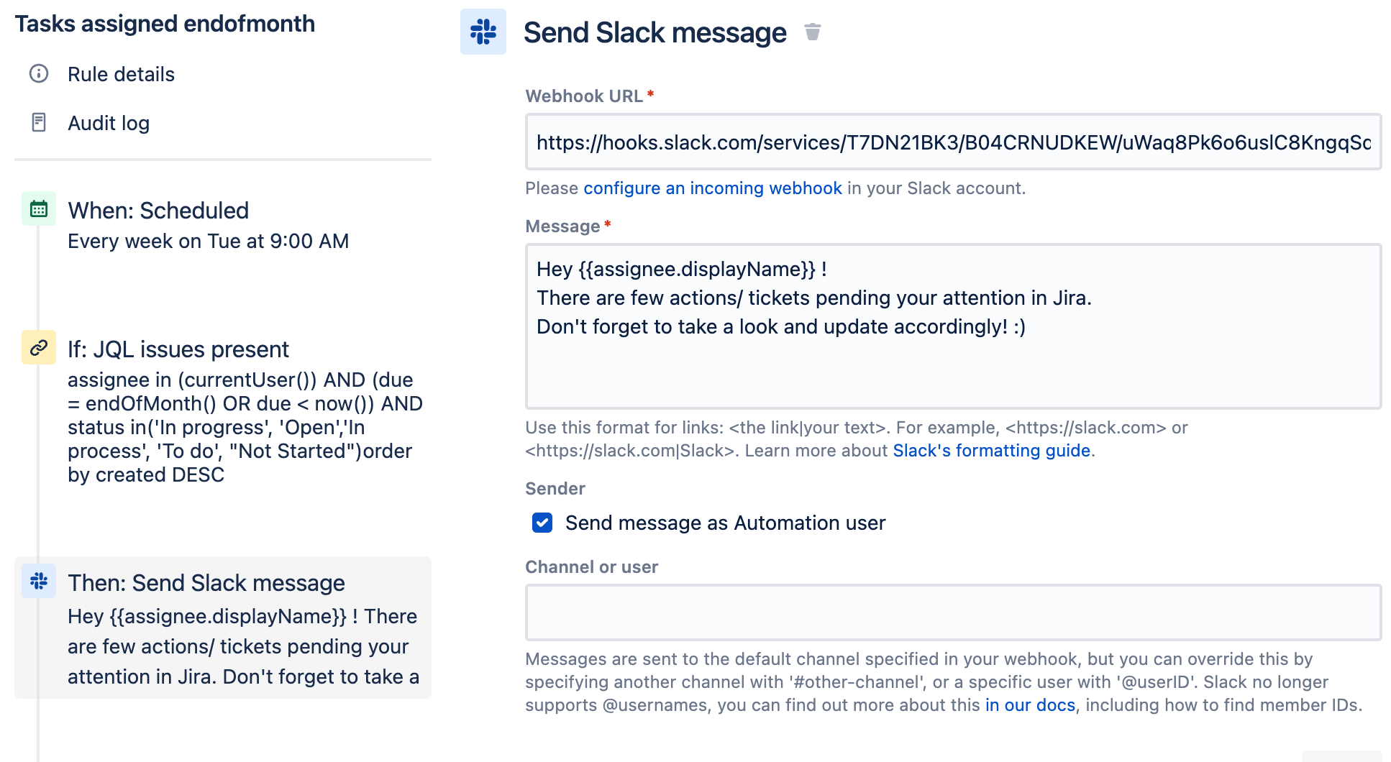The image size is (1391, 762).
Task: Open configure an incoming webhook link
Action: point(713,188)
